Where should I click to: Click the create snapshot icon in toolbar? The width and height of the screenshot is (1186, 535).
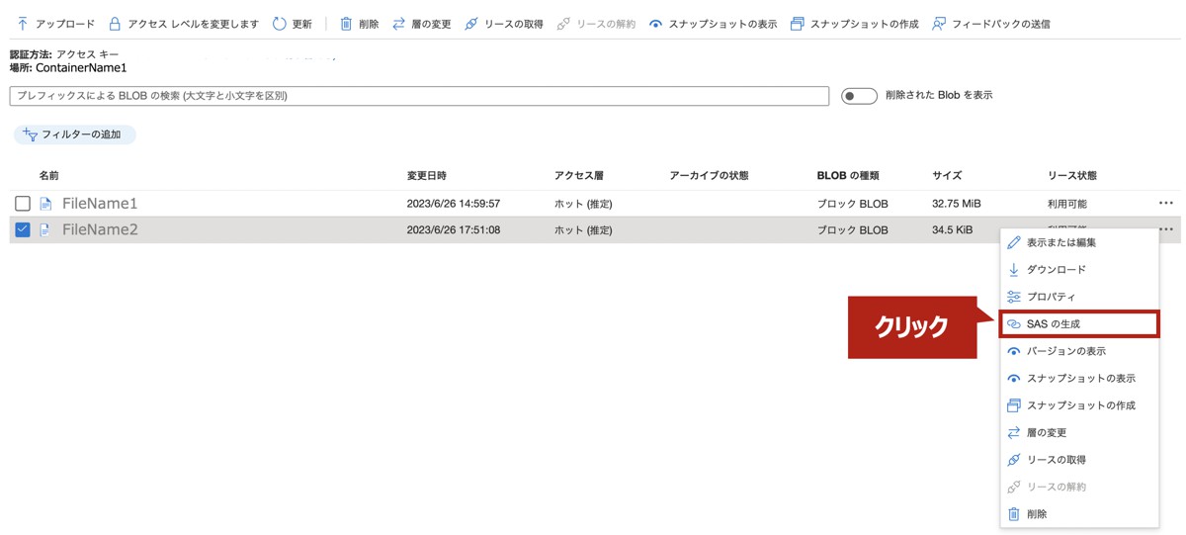(x=797, y=24)
